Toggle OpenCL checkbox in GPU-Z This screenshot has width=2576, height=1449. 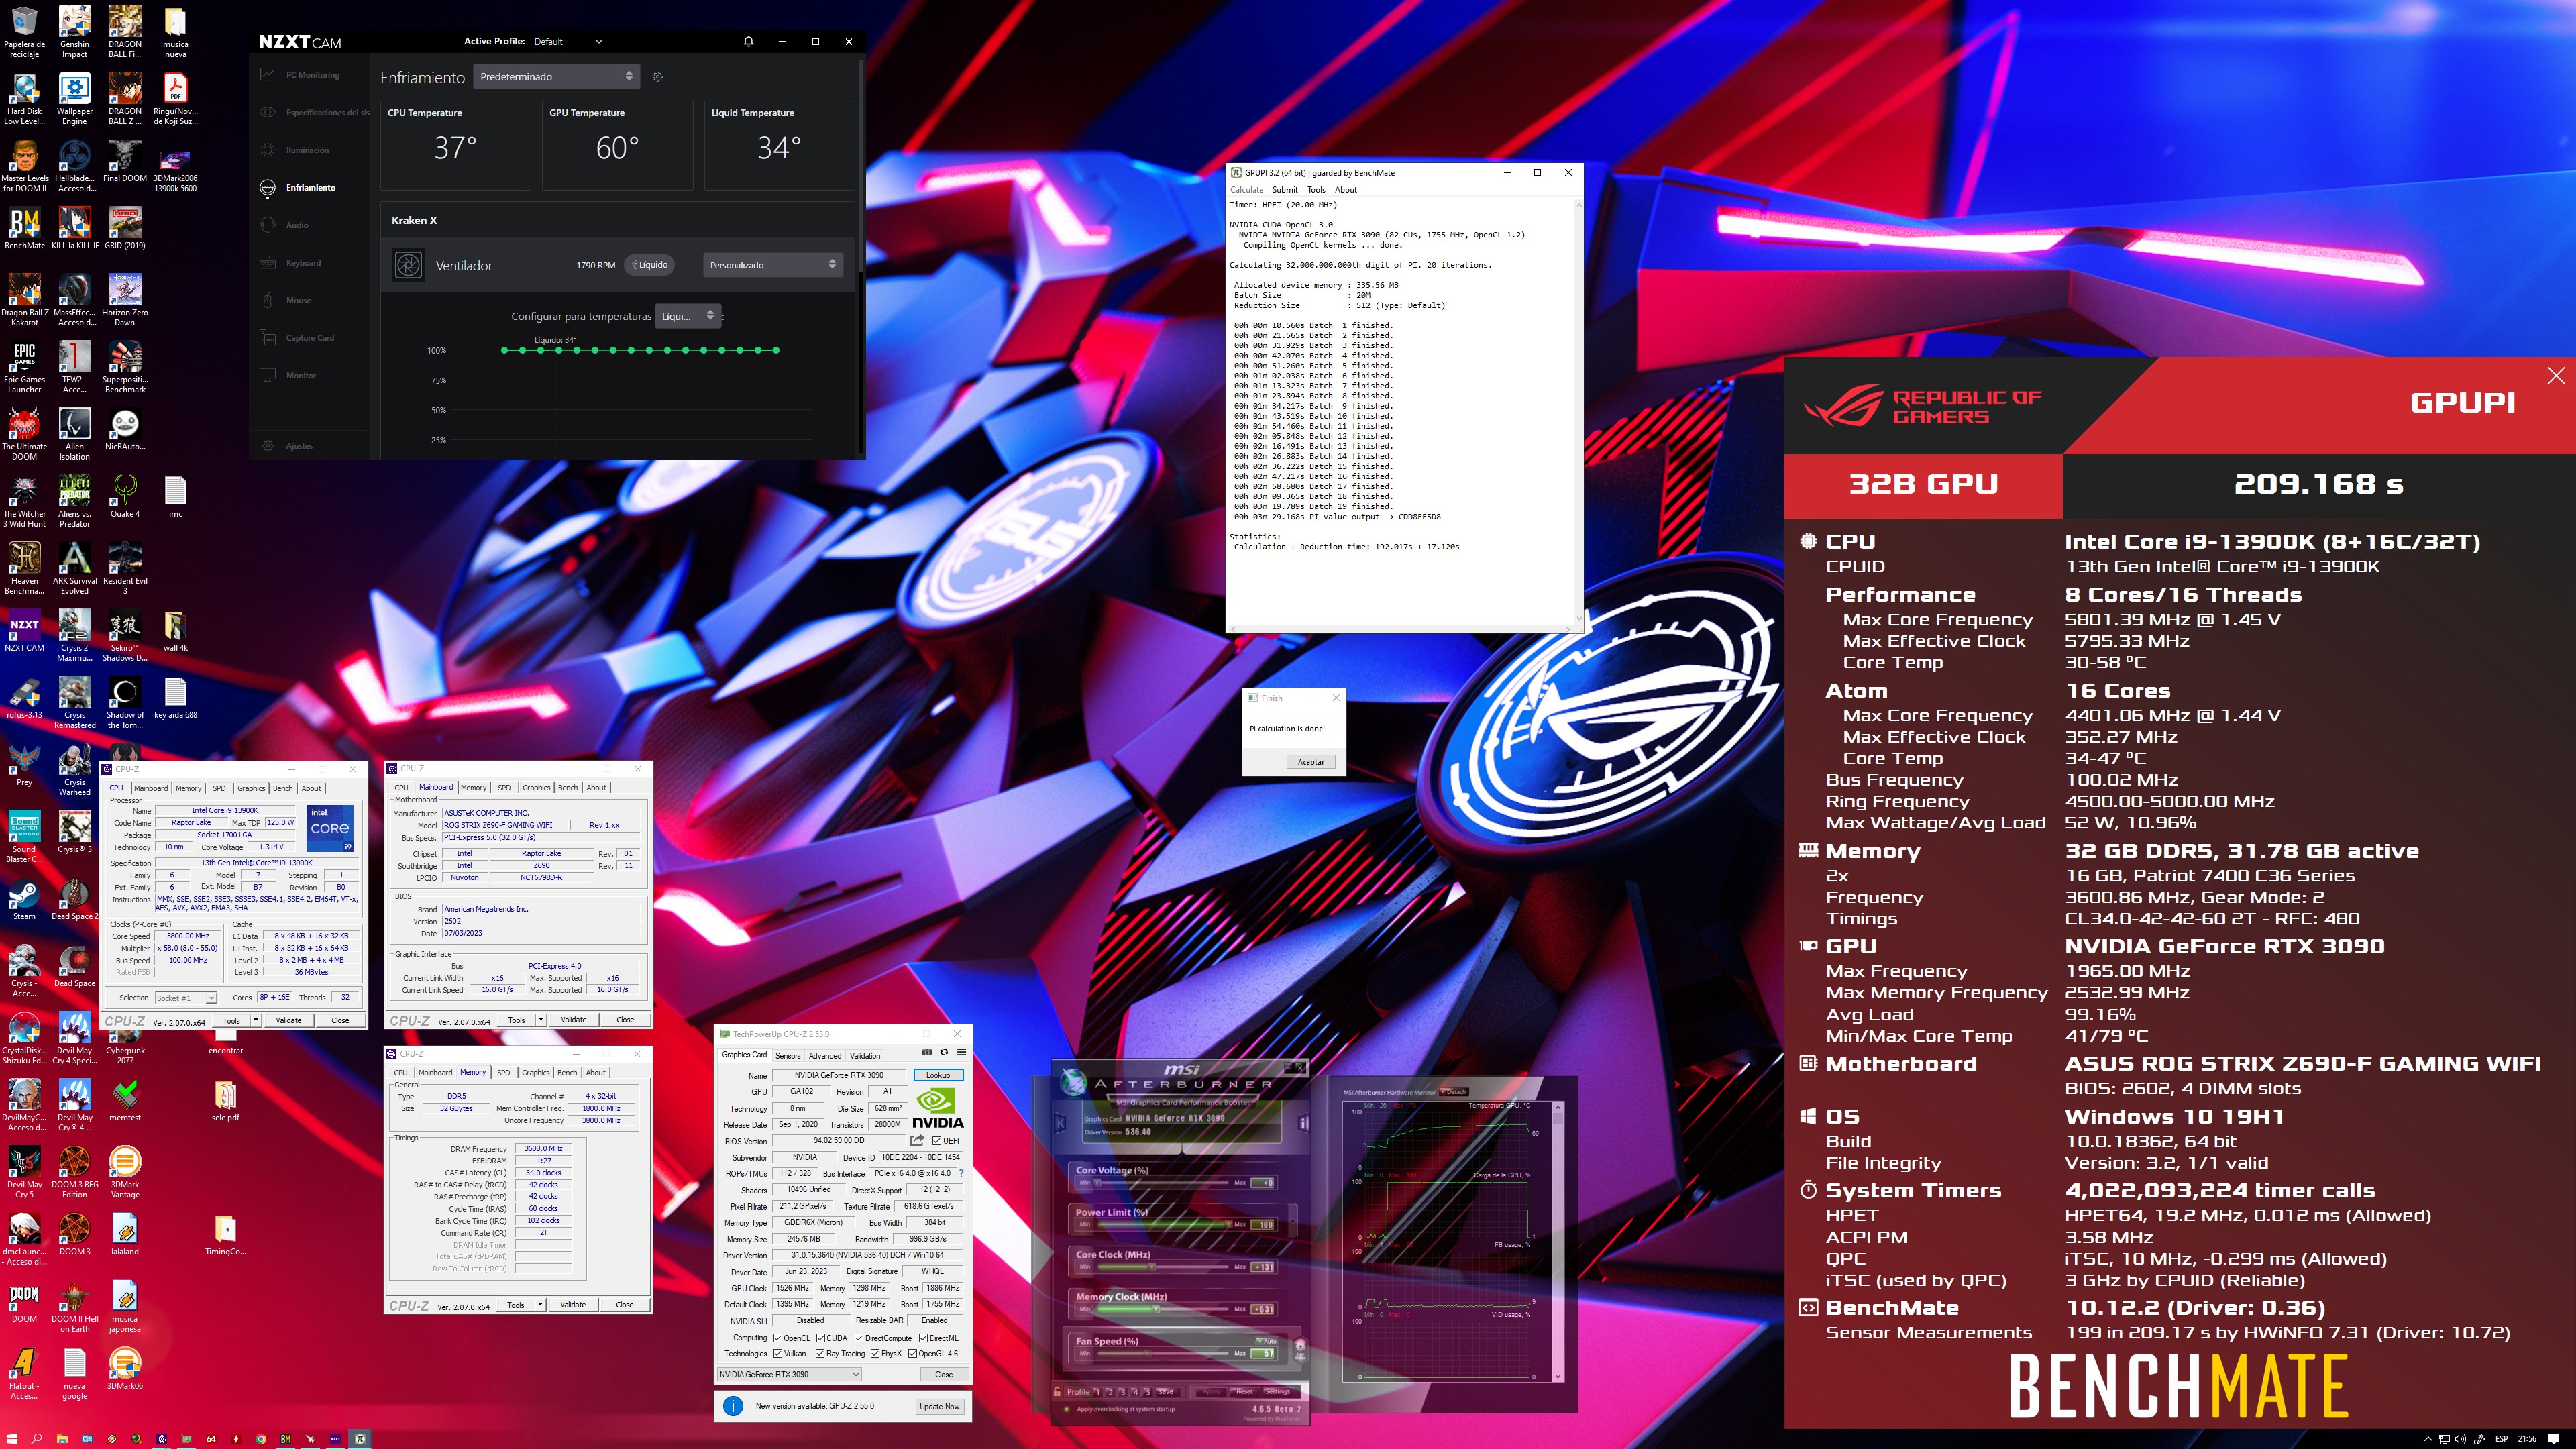[777, 1338]
